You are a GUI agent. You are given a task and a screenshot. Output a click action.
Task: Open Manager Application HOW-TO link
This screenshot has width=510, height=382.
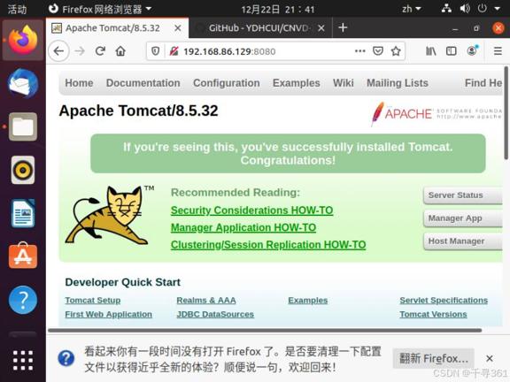(x=243, y=228)
